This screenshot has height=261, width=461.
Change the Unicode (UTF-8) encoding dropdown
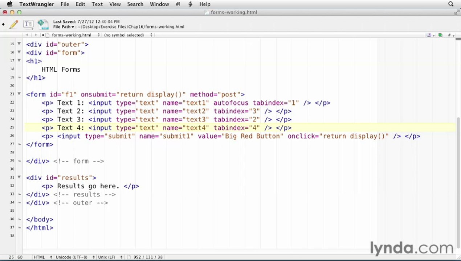pos(75,257)
